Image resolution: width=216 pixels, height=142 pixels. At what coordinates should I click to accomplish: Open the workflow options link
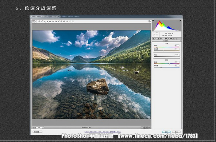coord(103,132)
